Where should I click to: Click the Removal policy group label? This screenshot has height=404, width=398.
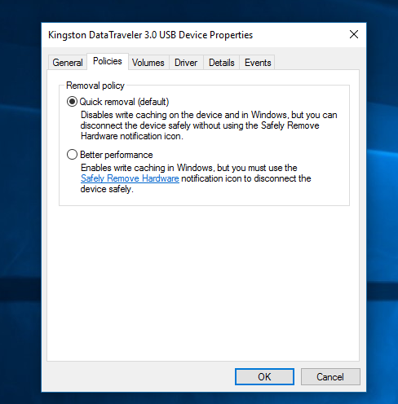(x=95, y=86)
